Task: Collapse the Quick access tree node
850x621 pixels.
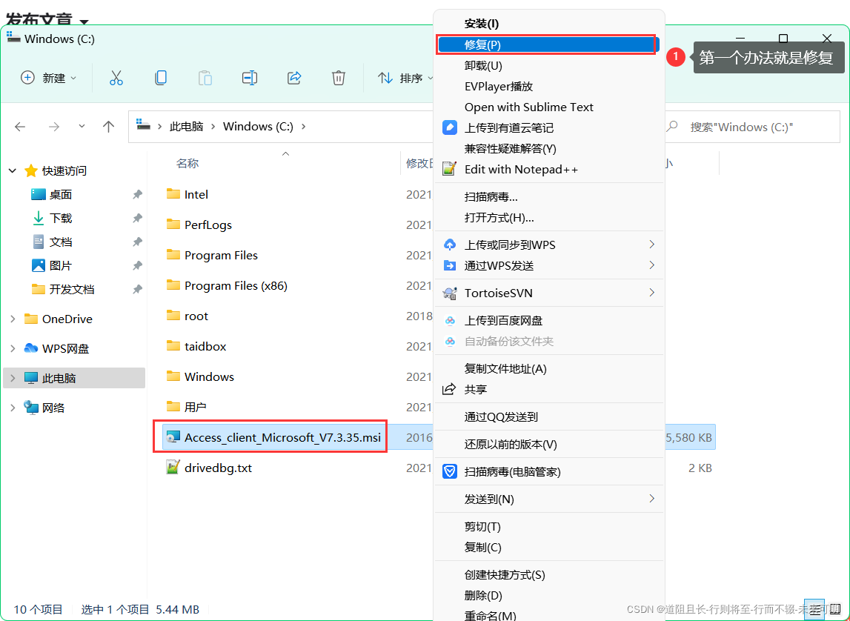Action: click(x=13, y=170)
